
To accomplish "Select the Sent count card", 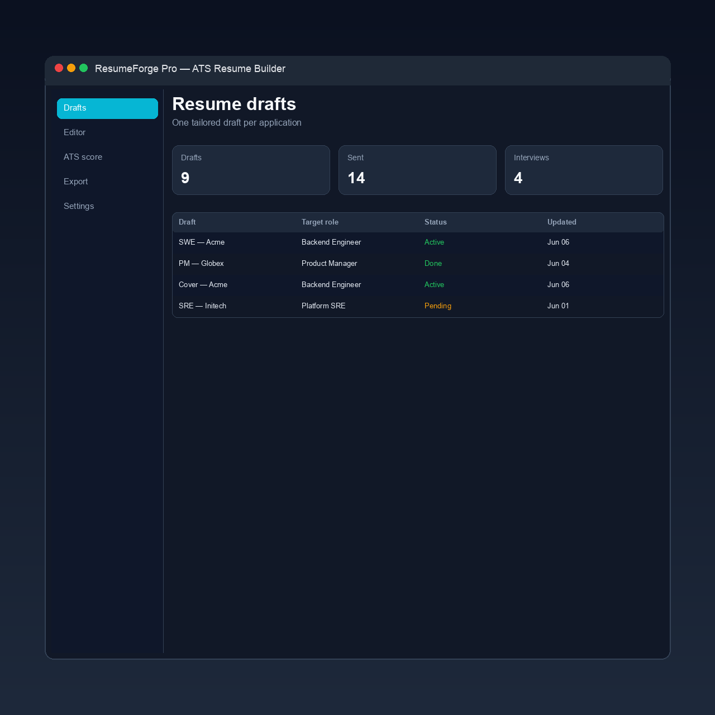I will pyautogui.click(x=417, y=170).
